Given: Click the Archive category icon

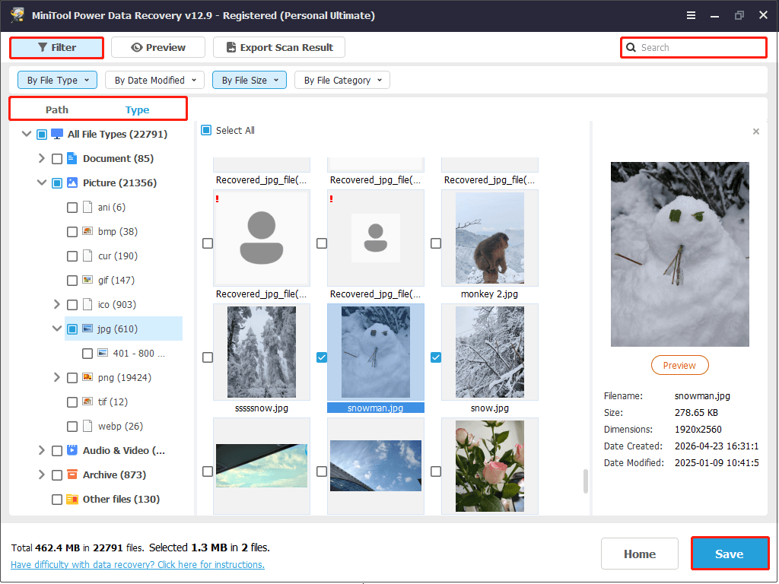Looking at the screenshot, I should 72,474.
